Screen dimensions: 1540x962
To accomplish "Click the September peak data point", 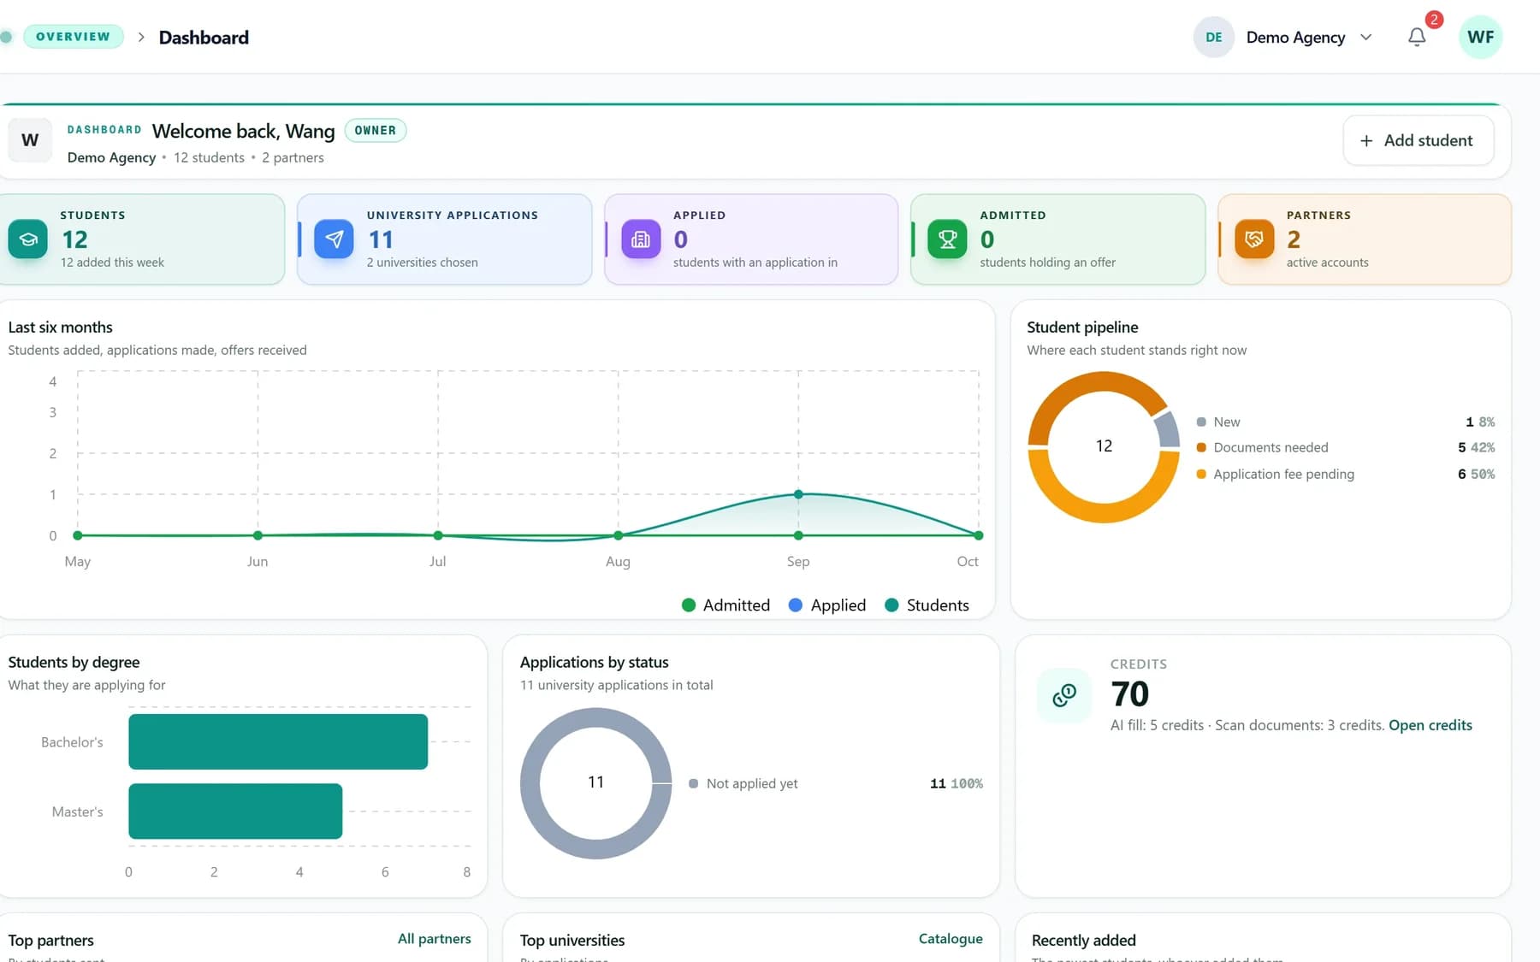I will 798,494.
